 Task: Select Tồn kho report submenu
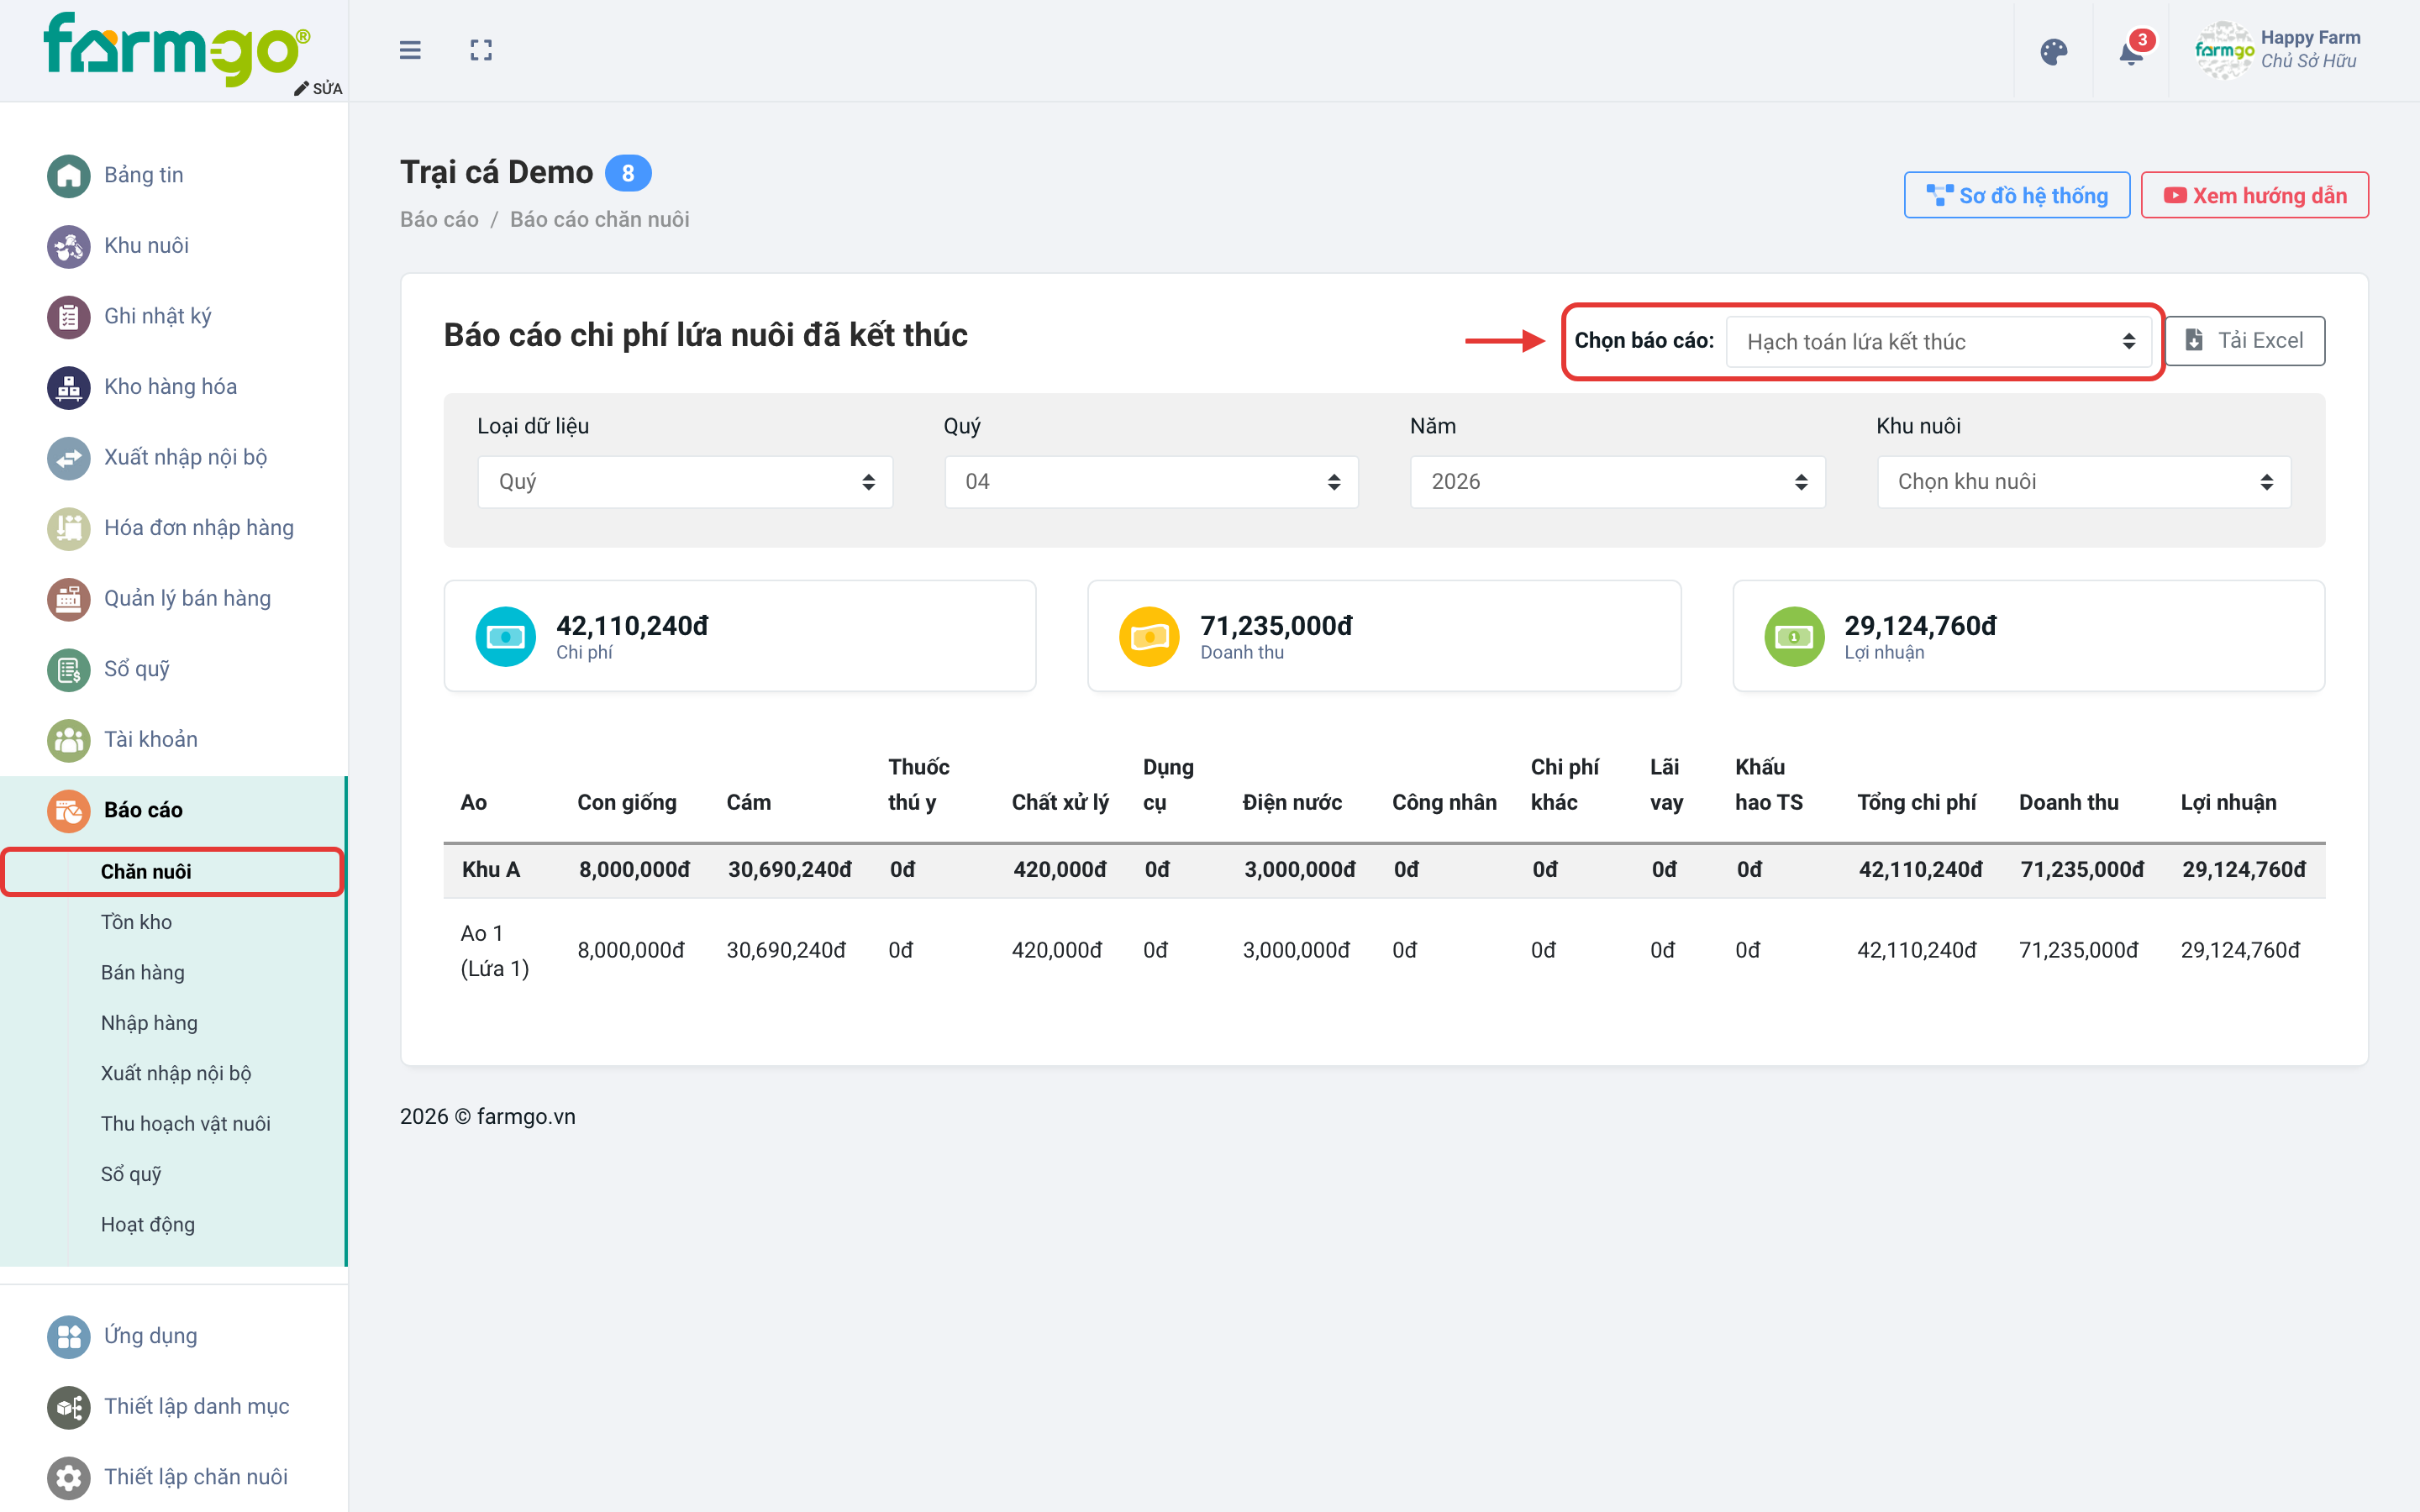(136, 922)
